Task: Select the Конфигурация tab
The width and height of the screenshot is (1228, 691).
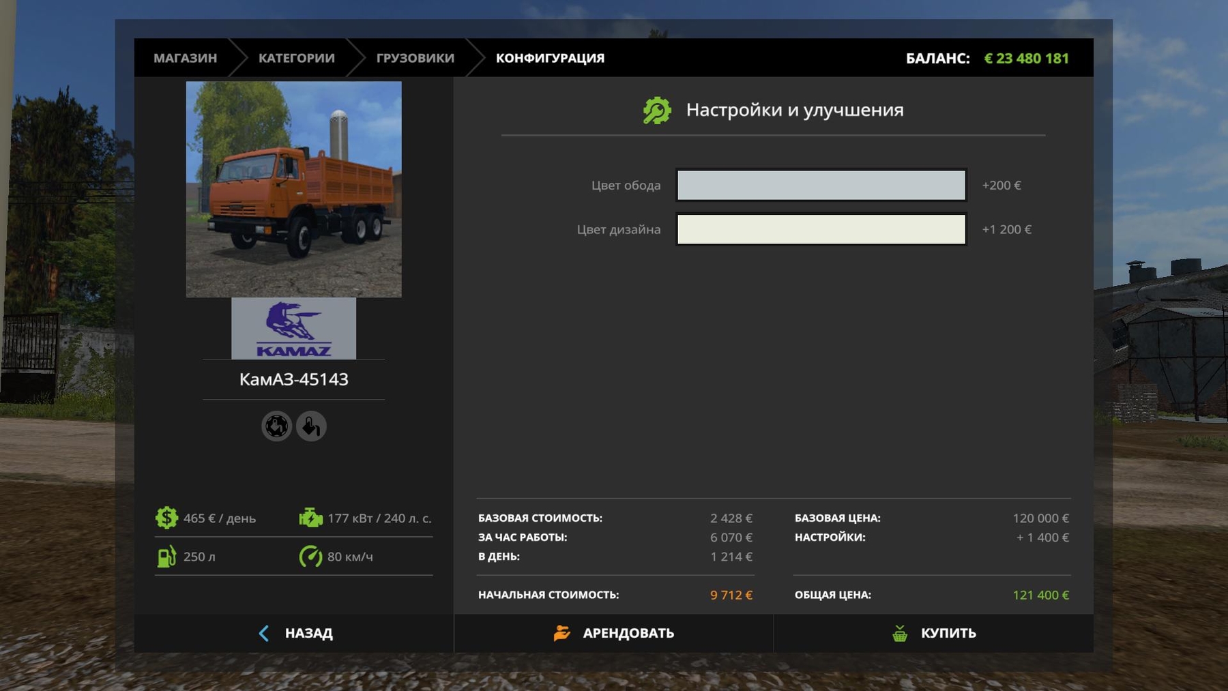Action: (550, 58)
